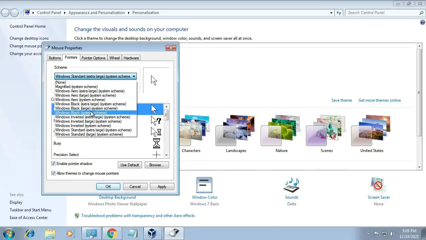426x240 pixels.
Task: Click the Back navigation arrow button
Action: point(5,13)
